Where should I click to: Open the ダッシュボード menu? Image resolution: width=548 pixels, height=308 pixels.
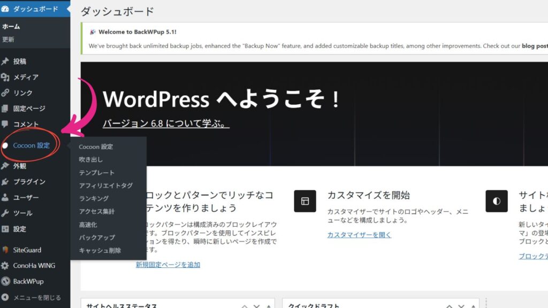point(35,9)
